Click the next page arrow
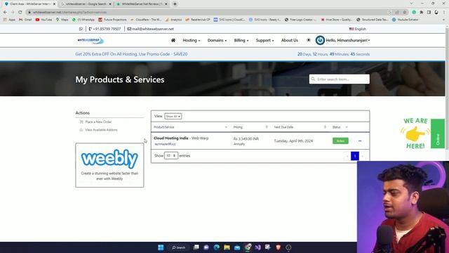 coord(363,156)
